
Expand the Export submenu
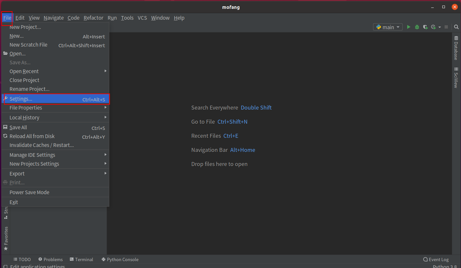pyautogui.click(x=55, y=174)
